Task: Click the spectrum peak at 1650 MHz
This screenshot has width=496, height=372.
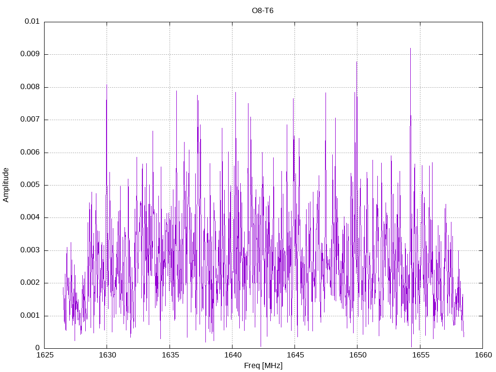Action: (357, 62)
